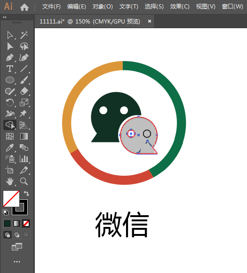247x273 pixels.
Task: Select the Lasso tool
Action: pos(24,47)
